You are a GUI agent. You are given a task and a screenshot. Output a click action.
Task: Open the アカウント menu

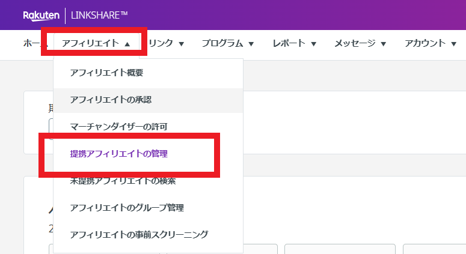point(425,43)
